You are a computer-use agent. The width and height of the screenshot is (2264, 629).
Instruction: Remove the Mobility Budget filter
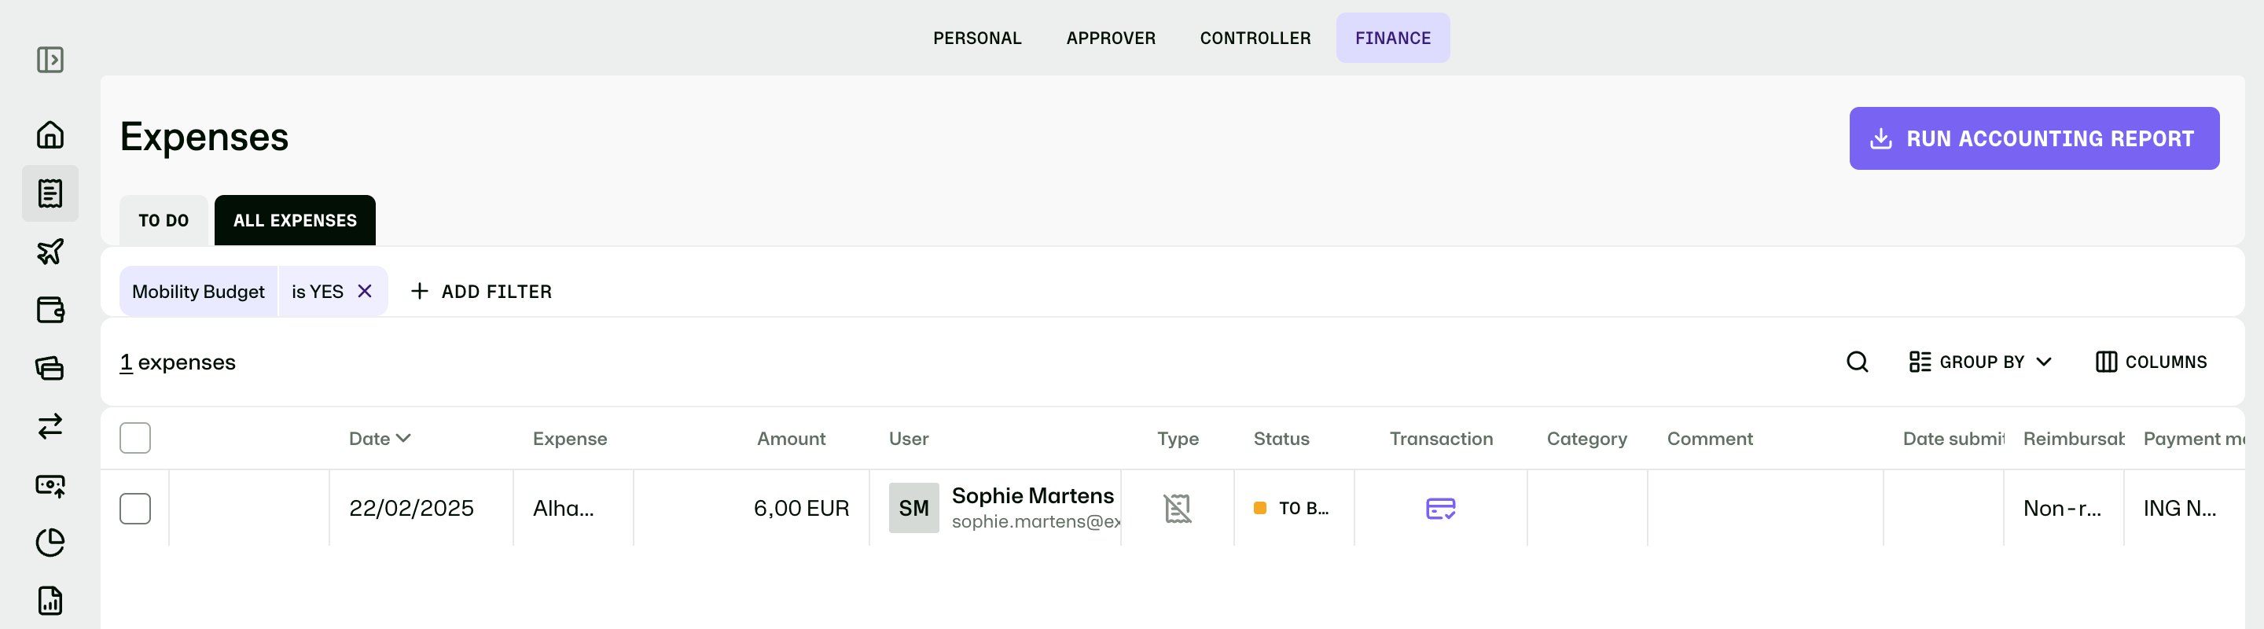pos(365,291)
